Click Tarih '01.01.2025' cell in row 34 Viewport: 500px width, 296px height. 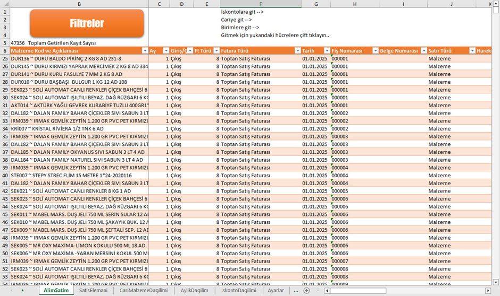pyautogui.click(x=316, y=129)
